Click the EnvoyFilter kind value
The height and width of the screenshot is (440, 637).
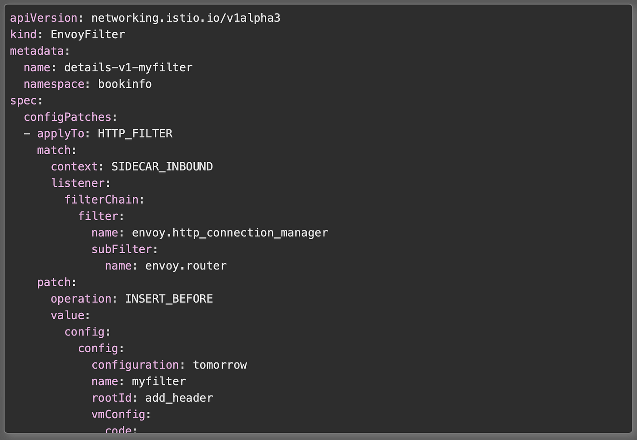pyautogui.click(x=88, y=35)
